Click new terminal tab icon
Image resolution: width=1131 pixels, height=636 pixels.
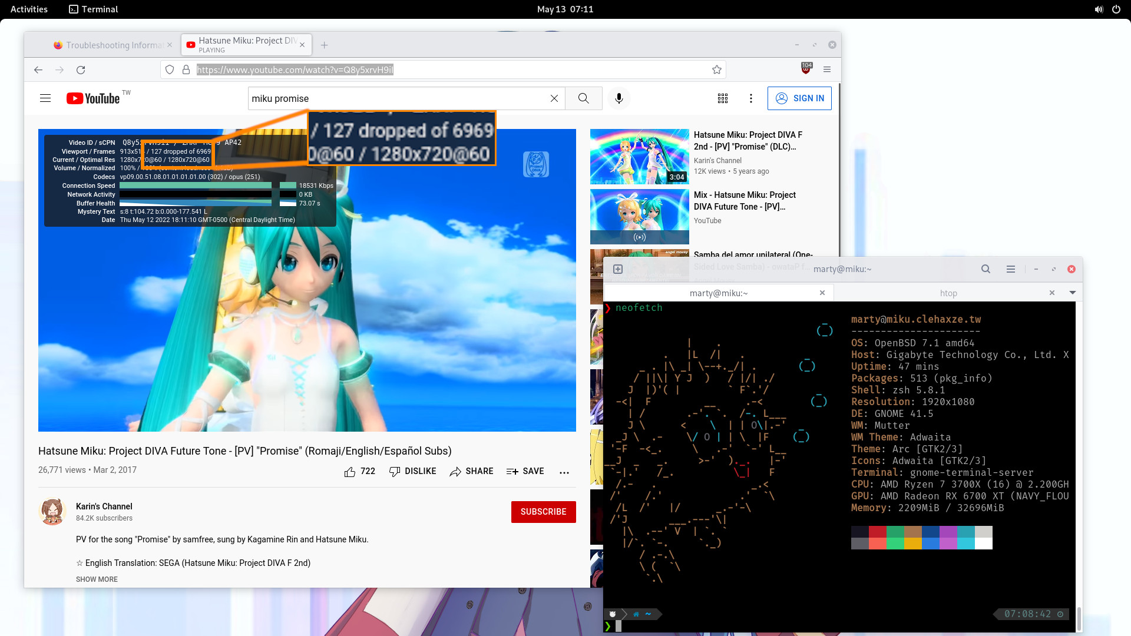click(x=618, y=269)
